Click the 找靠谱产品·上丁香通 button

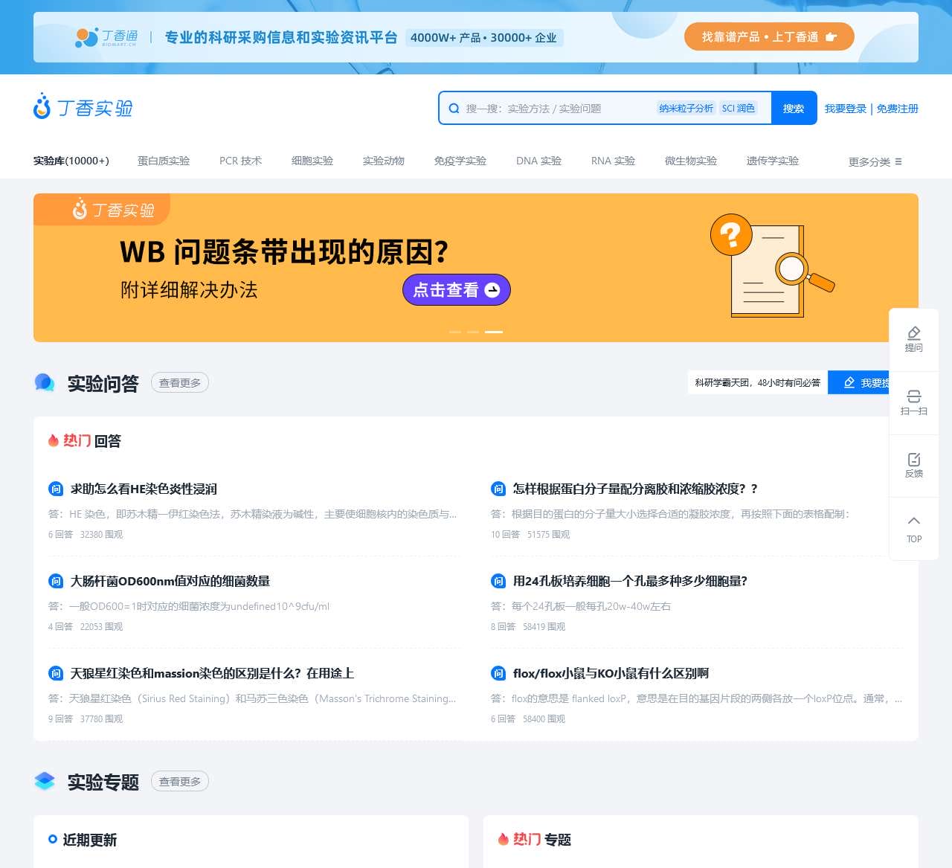pos(769,36)
